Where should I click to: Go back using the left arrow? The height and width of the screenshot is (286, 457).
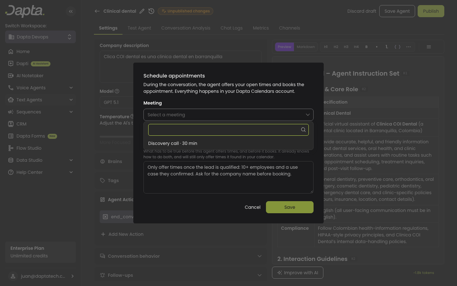[x=97, y=11]
